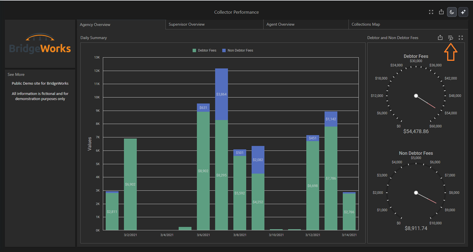
Task: Toggle Non Debtor Fees series in legend
Action: click(237, 50)
